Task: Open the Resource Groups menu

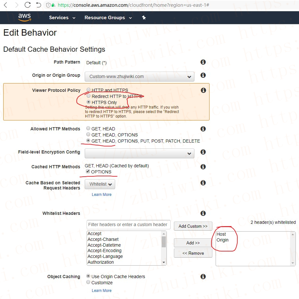Action: [105, 18]
